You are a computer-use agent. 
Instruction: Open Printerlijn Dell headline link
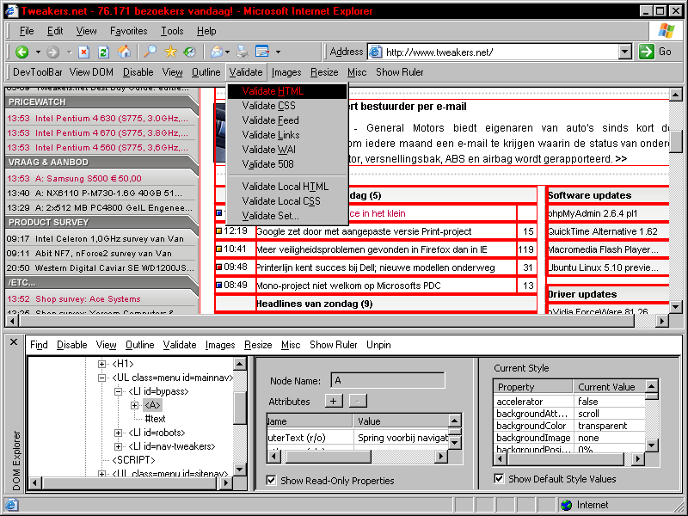tap(376, 267)
